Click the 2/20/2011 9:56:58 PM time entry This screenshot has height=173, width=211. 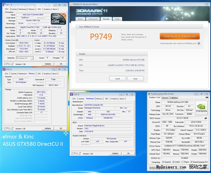(135, 70)
